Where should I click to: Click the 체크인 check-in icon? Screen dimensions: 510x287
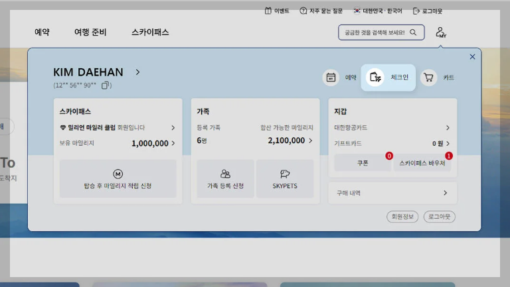(x=375, y=78)
